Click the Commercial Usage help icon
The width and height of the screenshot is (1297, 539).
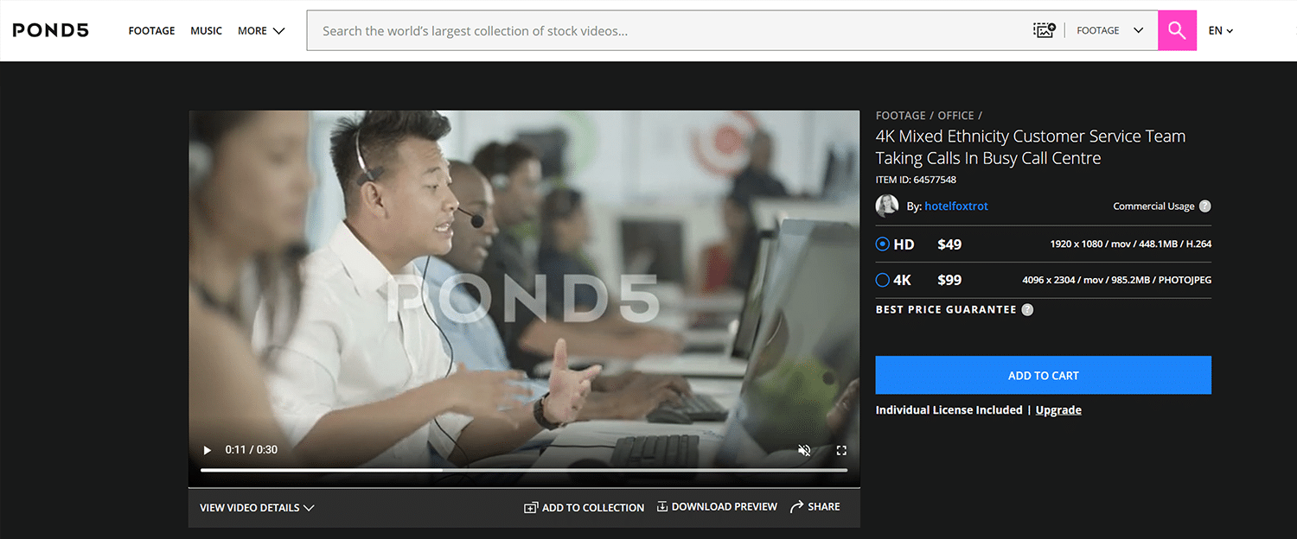tap(1204, 206)
